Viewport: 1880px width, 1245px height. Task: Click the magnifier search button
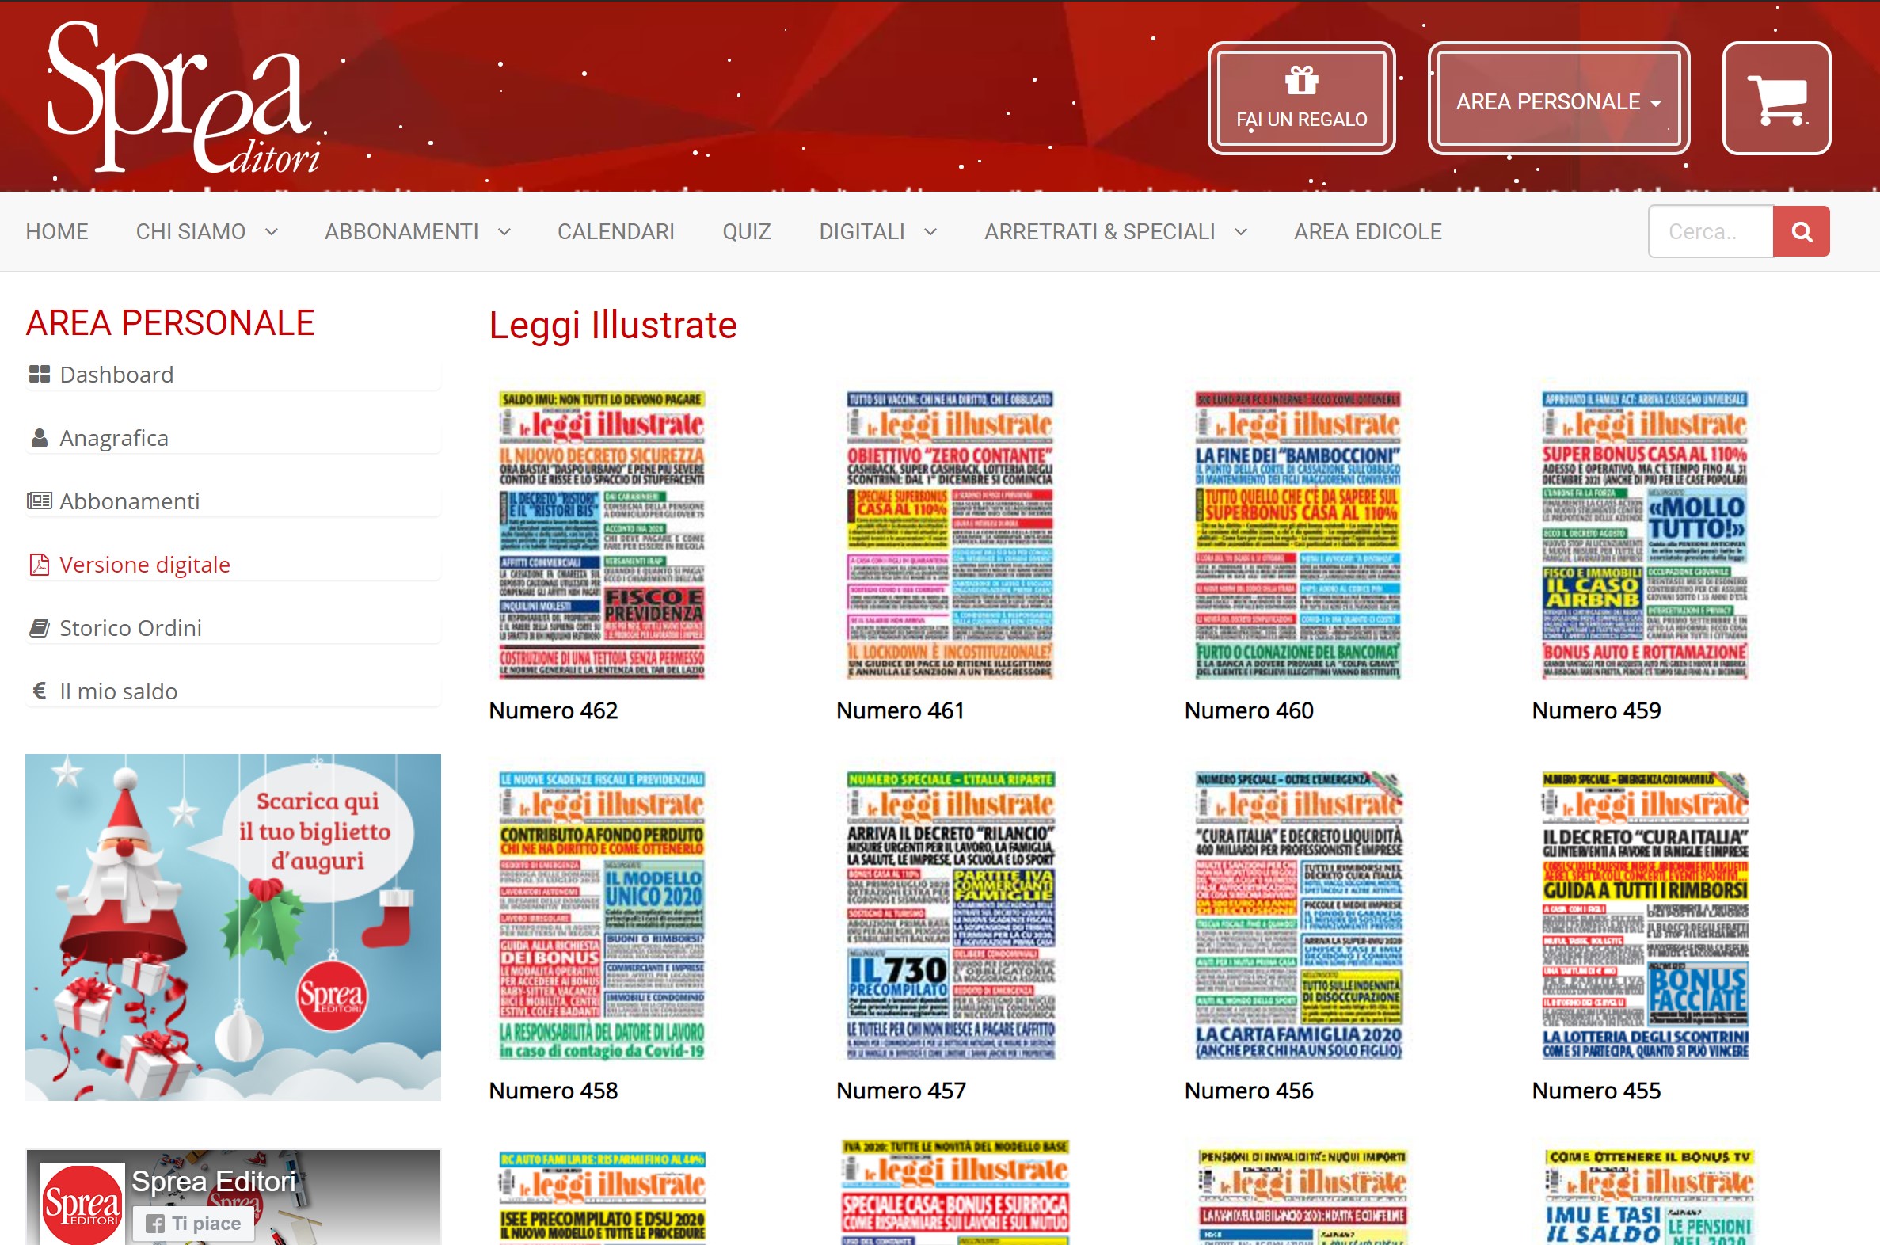[x=1802, y=232]
